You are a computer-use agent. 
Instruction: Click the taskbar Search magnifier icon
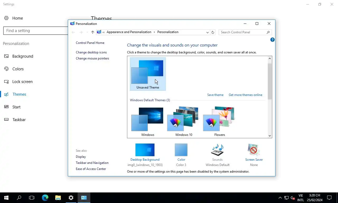[x=19, y=198]
